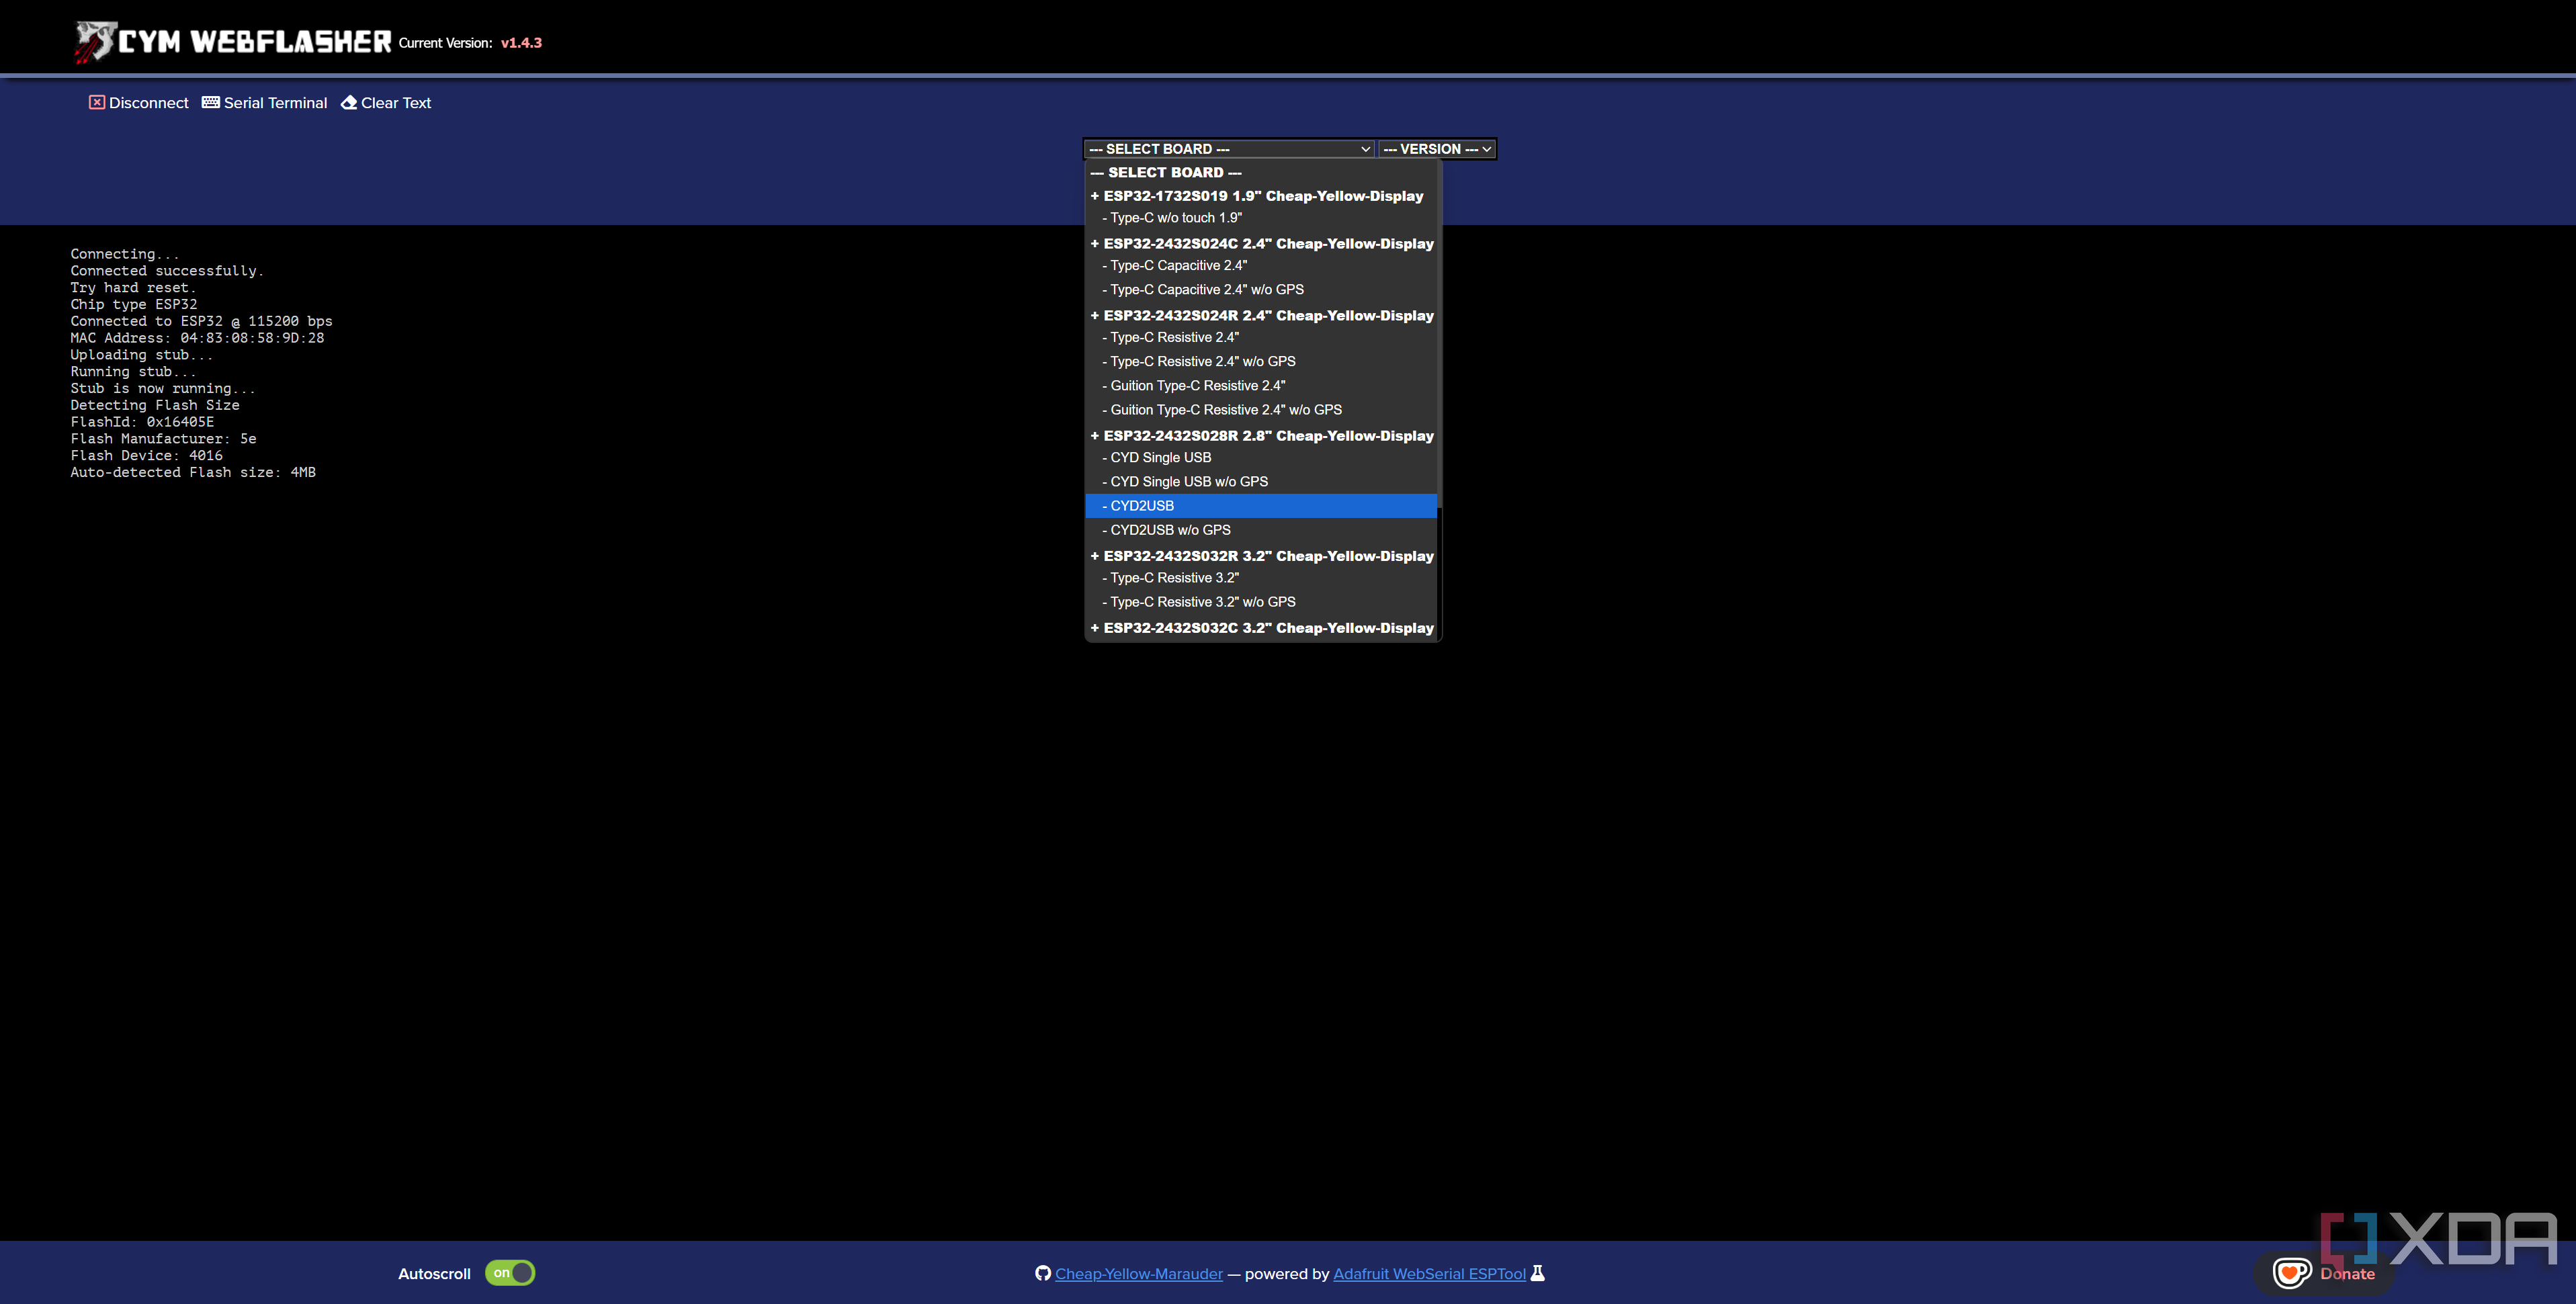Select Type-C Resistive 2.4" w/o GPS
The image size is (2576, 1304).
click(x=1261, y=362)
